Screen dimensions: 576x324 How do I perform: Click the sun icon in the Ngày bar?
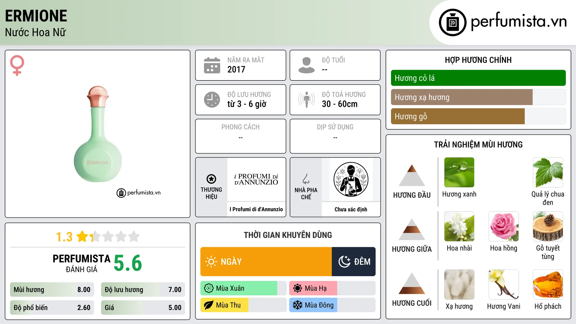tap(211, 262)
